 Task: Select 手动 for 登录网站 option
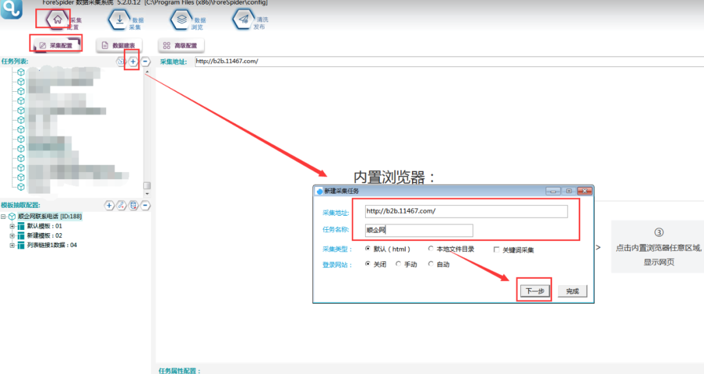coord(398,264)
